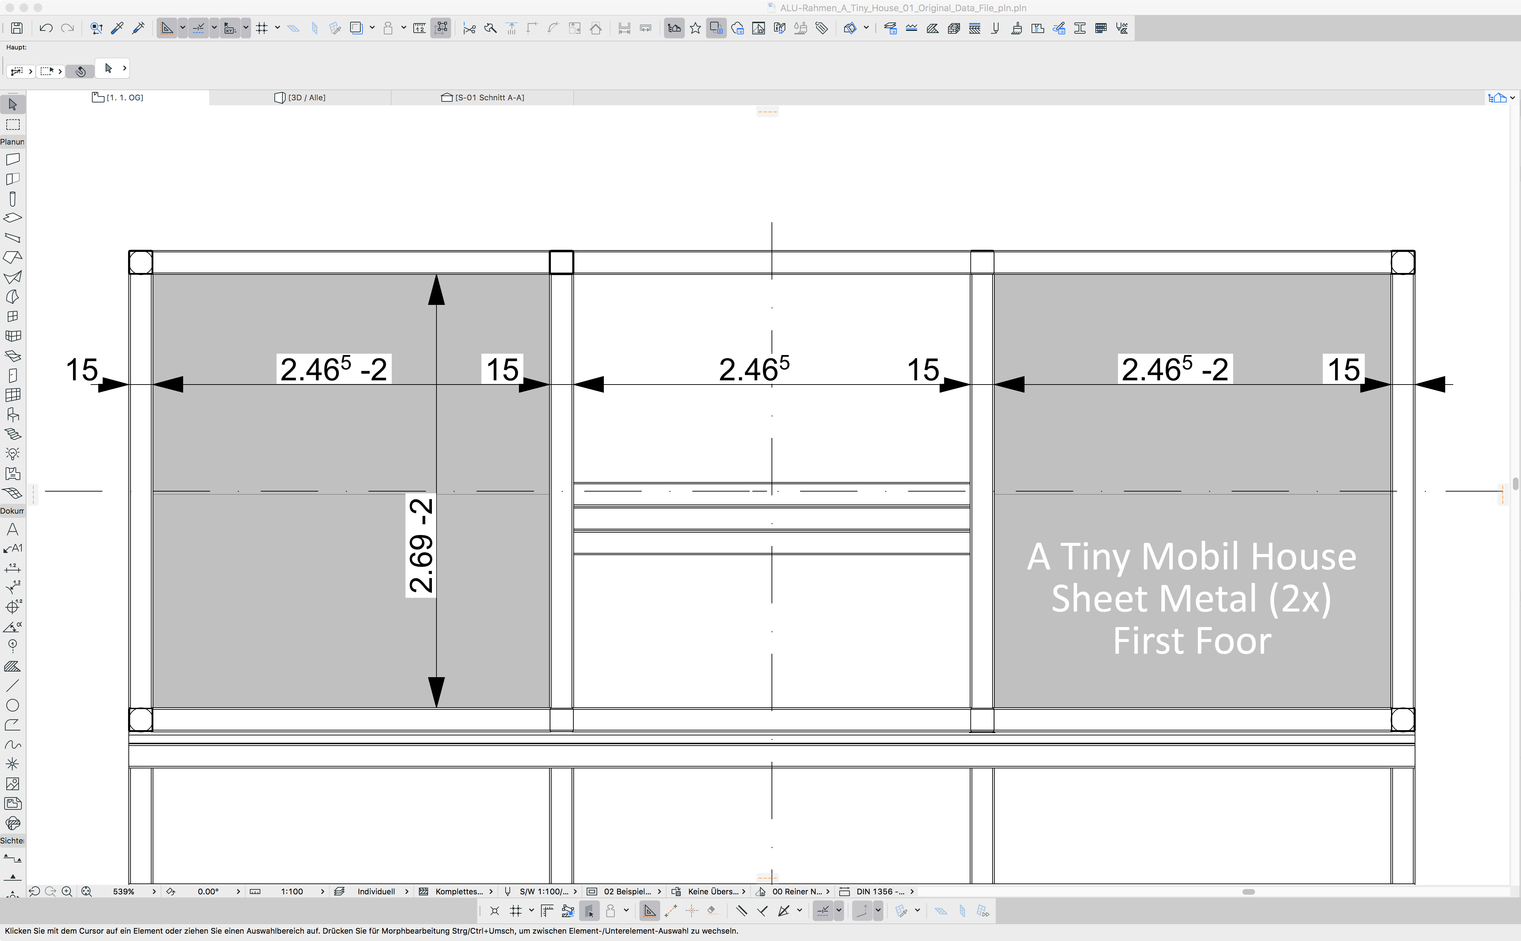Choose the Circle tool in toolbox
Image resolution: width=1521 pixels, height=941 pixels.
click(12, 705)
